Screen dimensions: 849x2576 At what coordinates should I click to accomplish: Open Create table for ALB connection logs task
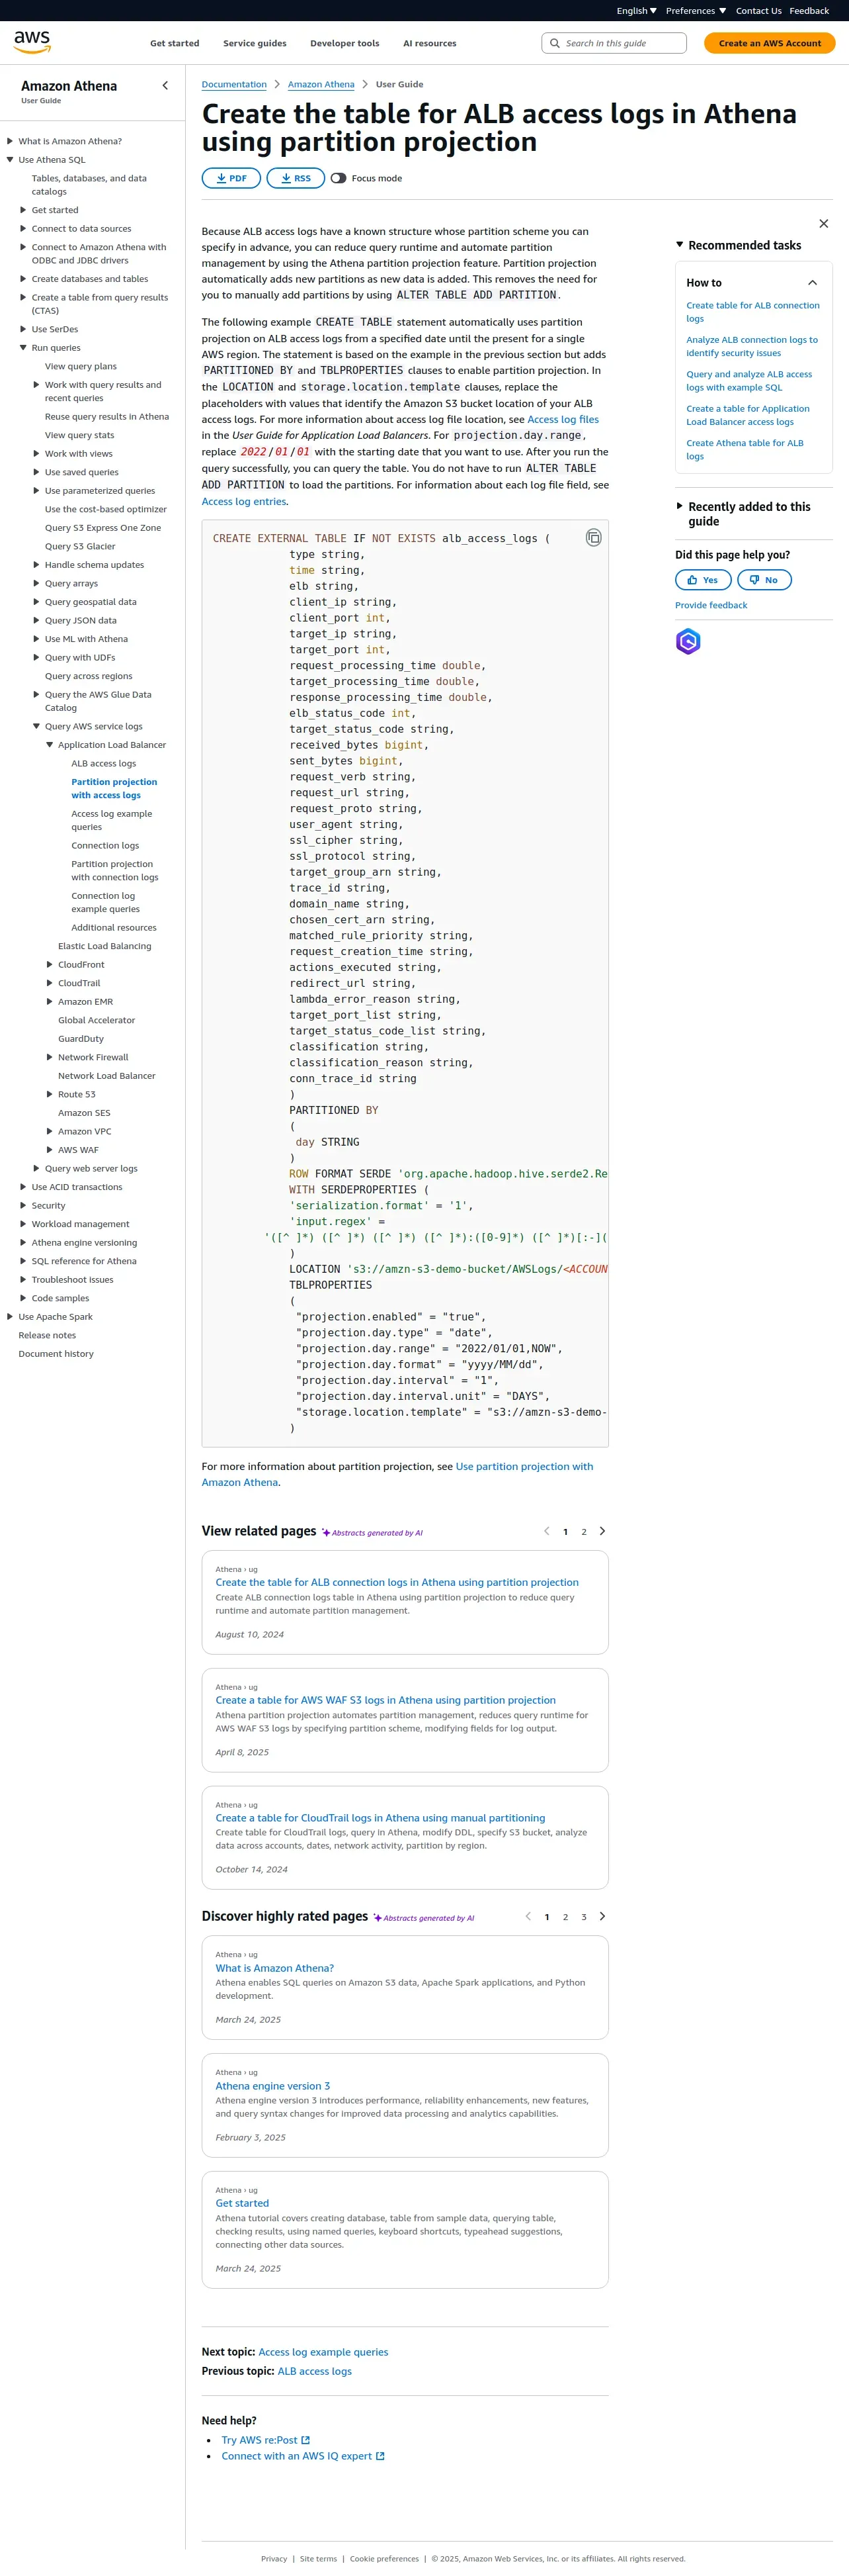752,312
